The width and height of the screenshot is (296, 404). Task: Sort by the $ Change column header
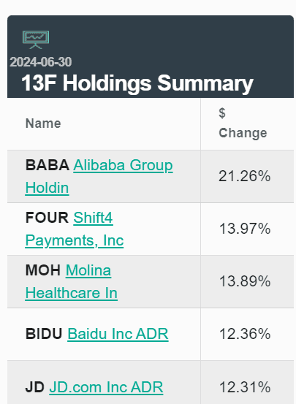pos(243,123)
